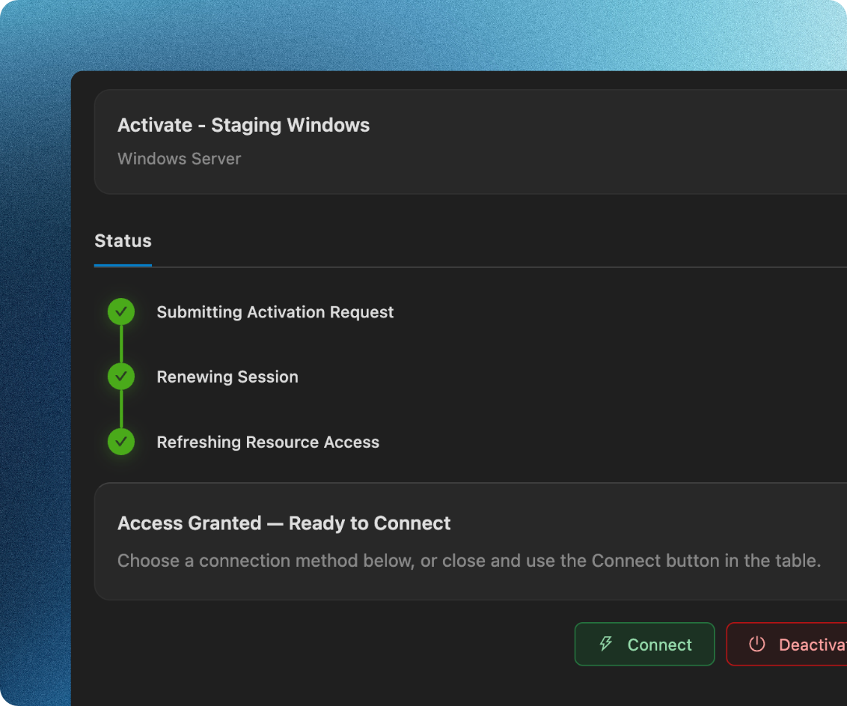Click the power icon in Deactivate
The height and width of the screenshot is (706, 847).
pos(756,644)
